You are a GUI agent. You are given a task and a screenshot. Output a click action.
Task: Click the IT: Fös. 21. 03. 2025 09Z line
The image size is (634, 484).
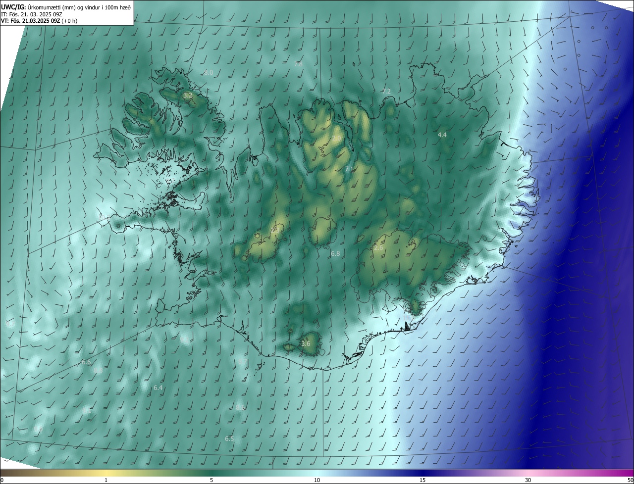point(31,14)
